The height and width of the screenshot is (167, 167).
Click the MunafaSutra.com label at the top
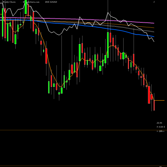(x=31, y=2)
